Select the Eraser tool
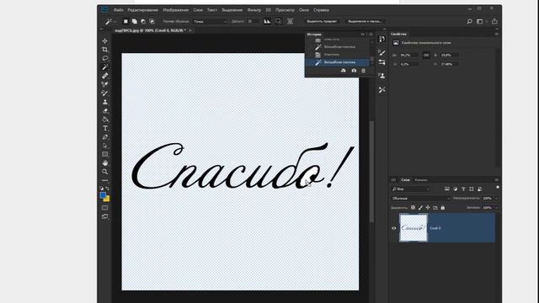Screen dimensions: 539x303 point(104,110)
